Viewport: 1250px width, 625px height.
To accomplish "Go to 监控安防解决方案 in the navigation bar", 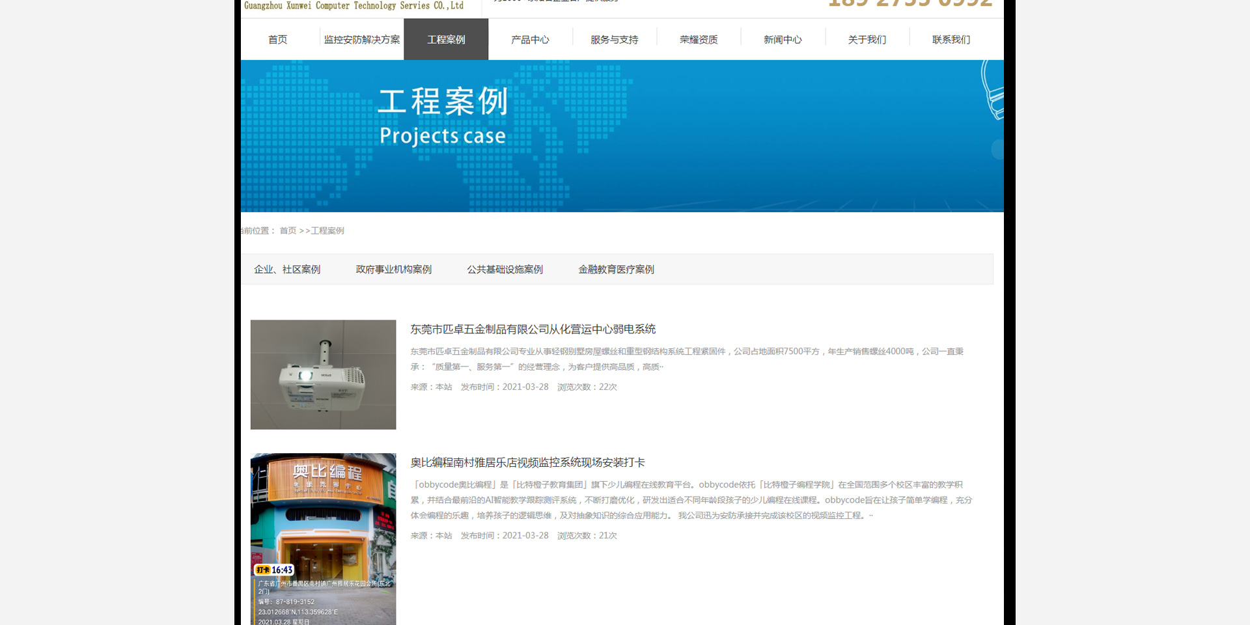I will tap(362, 40).
